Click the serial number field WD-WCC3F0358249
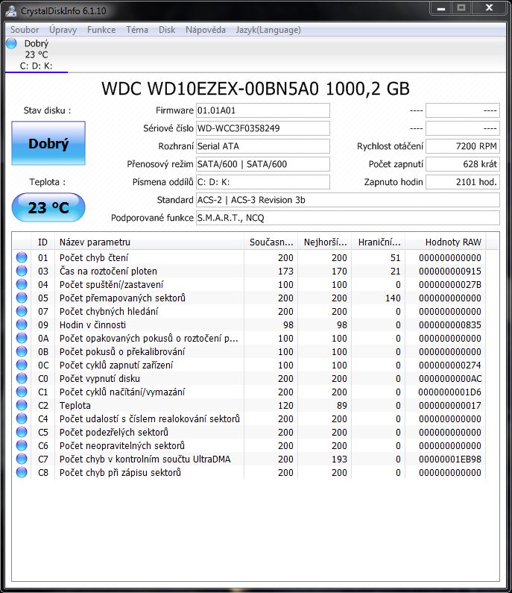This screenshot has width=512, height=593. pos(263,128)
